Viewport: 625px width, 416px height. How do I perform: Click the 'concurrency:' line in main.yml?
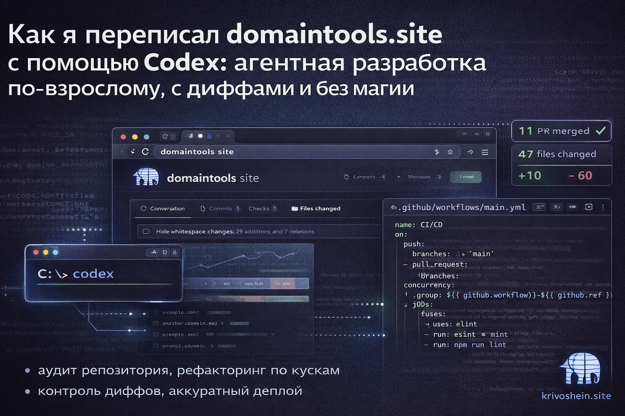point(429,285)
